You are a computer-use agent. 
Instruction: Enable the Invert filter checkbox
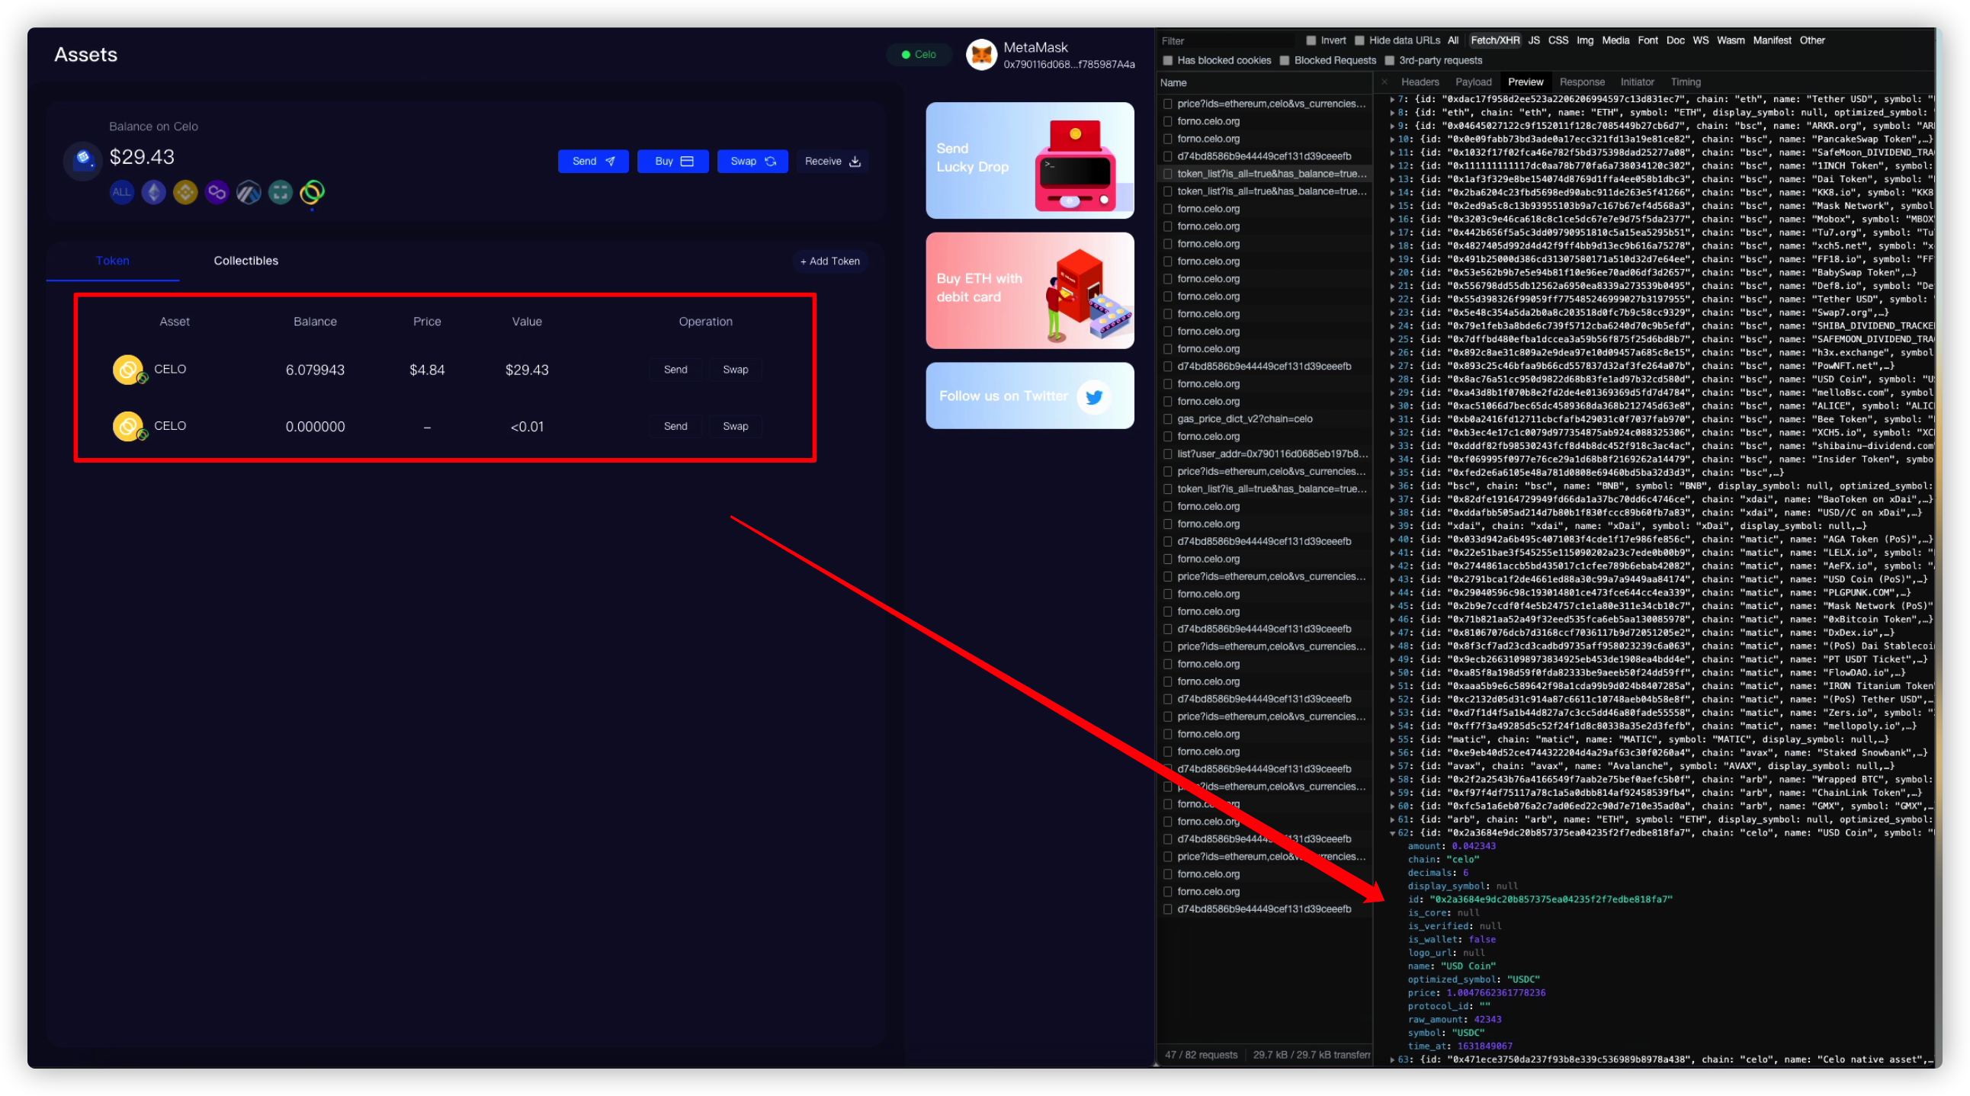1311,40
